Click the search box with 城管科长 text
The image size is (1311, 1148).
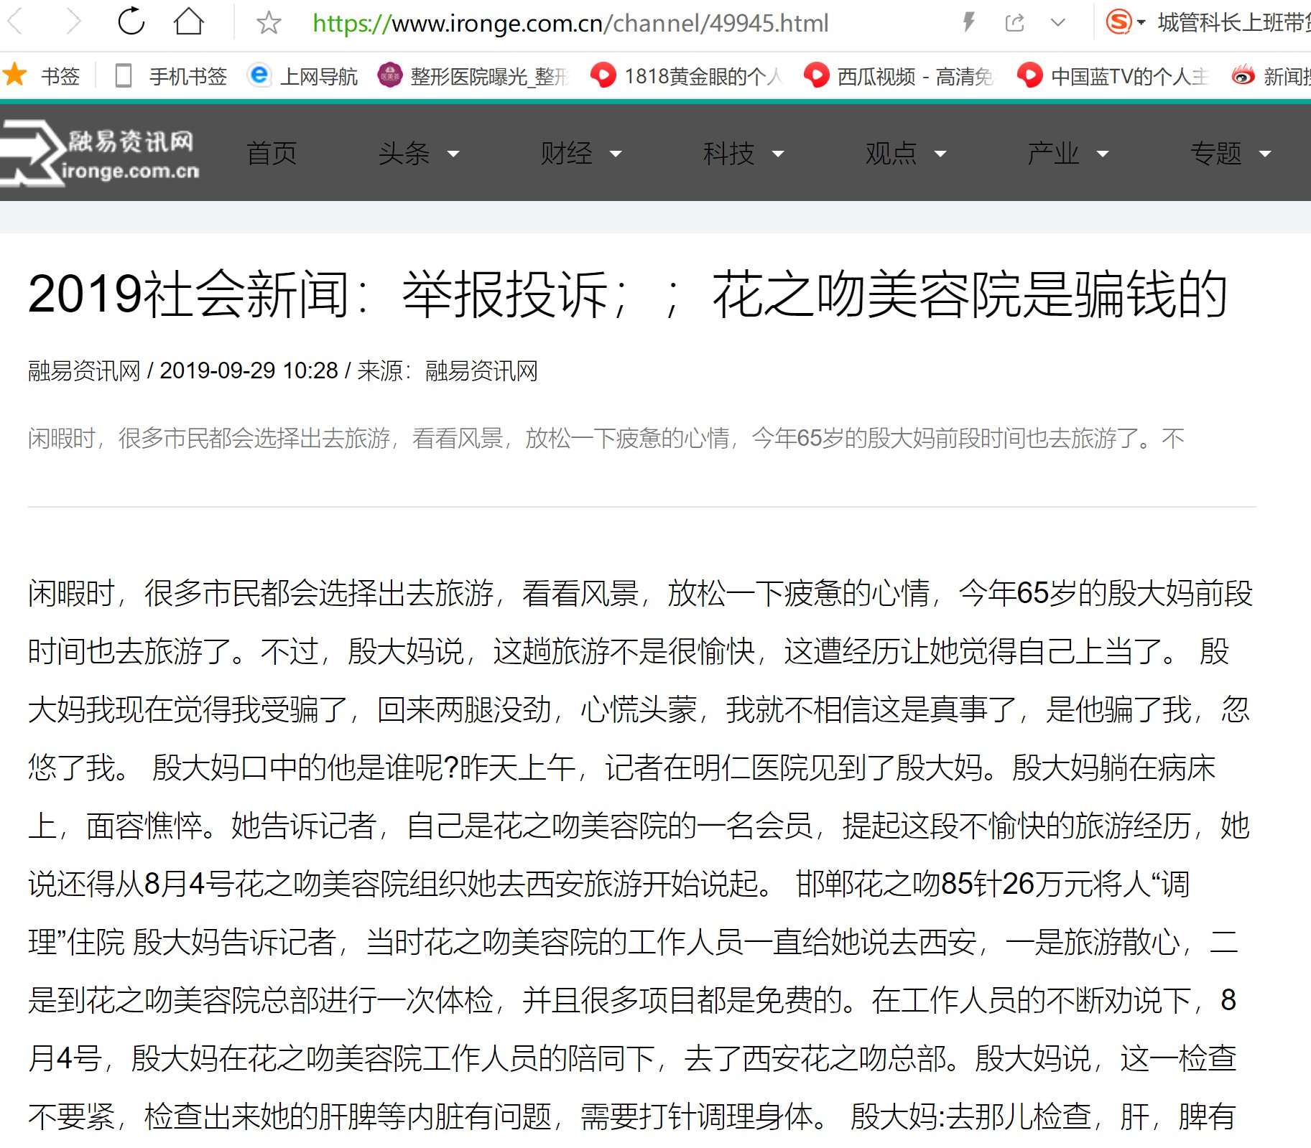click(x=1233, y=23)
